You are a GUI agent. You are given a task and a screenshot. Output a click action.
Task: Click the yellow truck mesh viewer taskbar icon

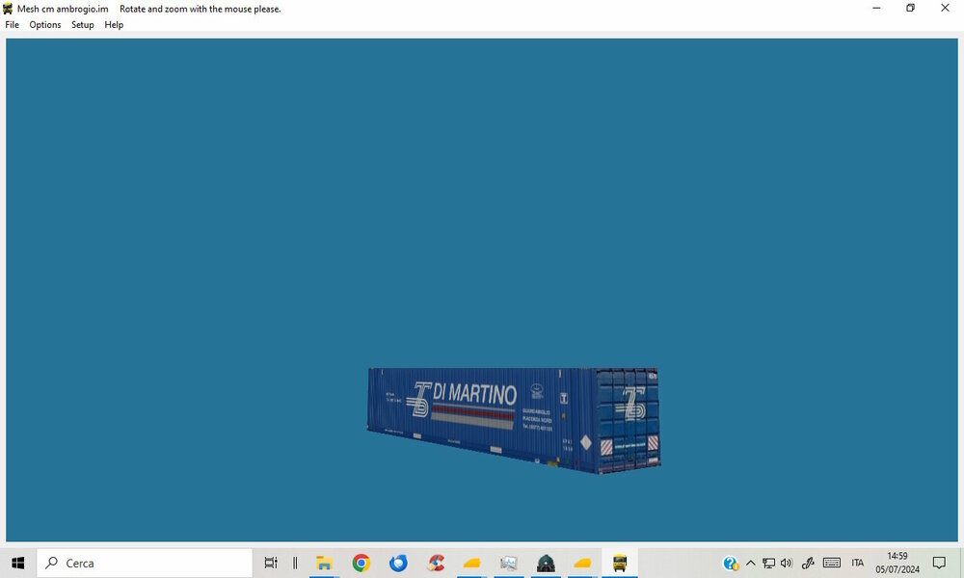pos(620,563)
